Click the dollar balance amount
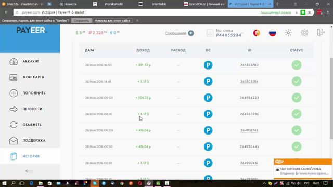Viewport: 333px width, 187px height. point(81,33)
